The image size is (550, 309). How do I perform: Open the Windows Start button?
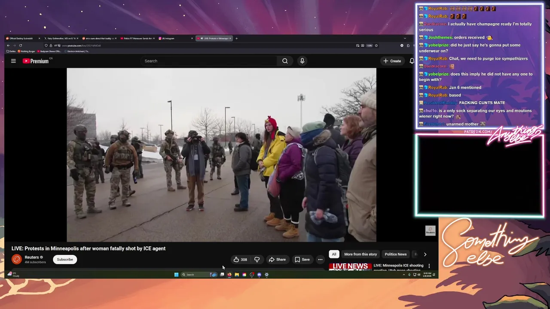tap(176, 275)
